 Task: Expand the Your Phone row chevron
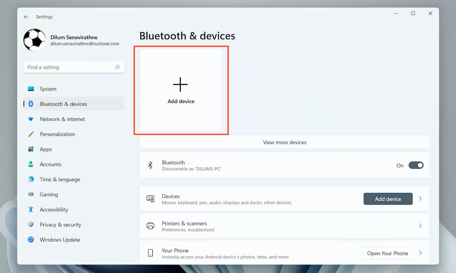point(420,253)
